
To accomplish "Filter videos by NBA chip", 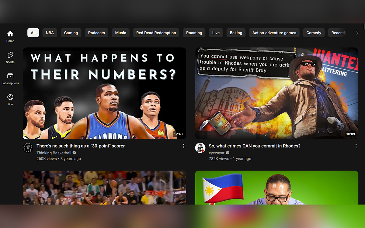I will pos(50,33).
